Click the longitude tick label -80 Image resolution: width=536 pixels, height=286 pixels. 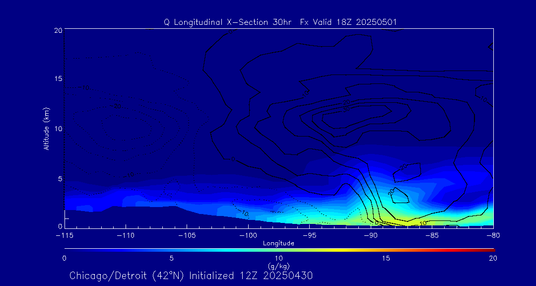(493, 236)
